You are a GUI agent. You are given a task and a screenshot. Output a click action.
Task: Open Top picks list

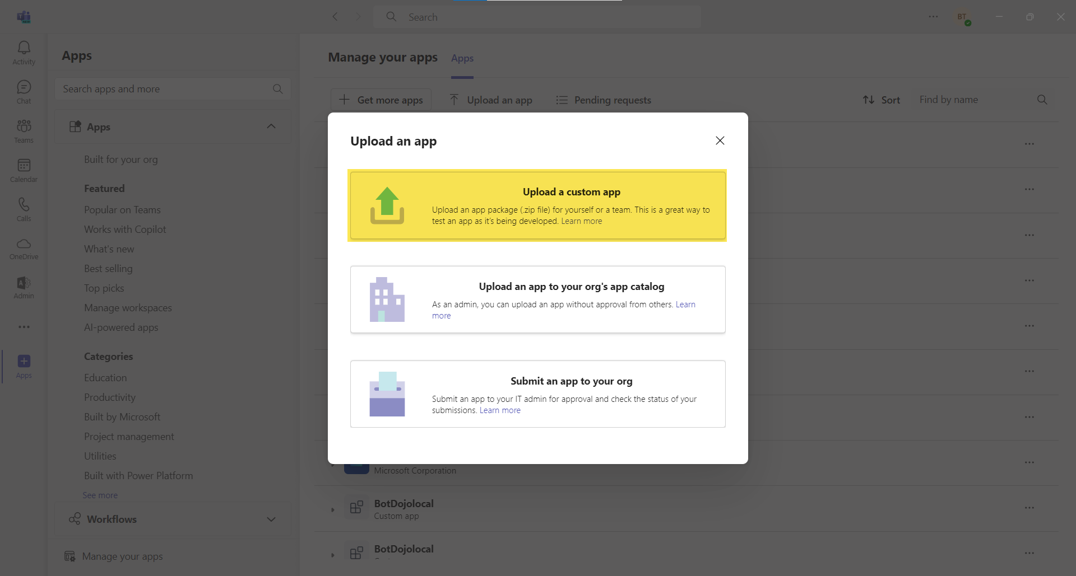104,288
